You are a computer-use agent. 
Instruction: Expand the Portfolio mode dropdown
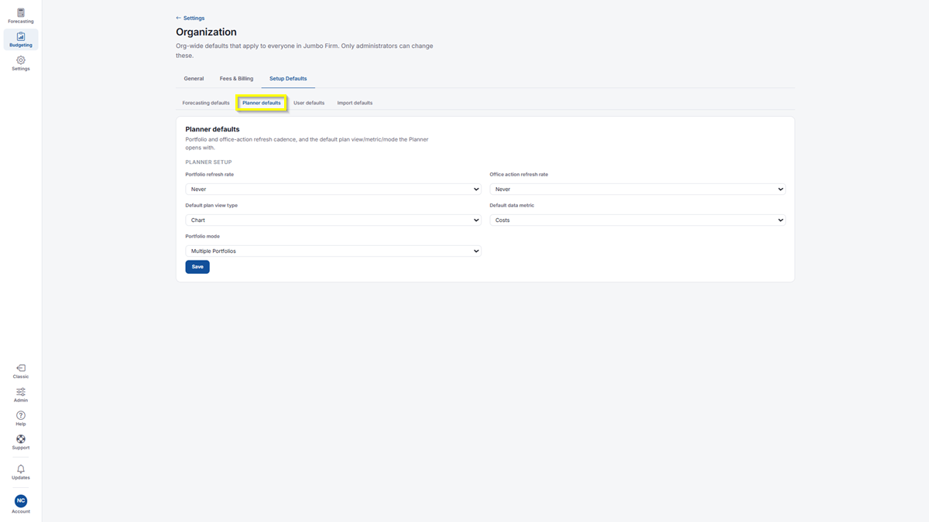point(333,251)
